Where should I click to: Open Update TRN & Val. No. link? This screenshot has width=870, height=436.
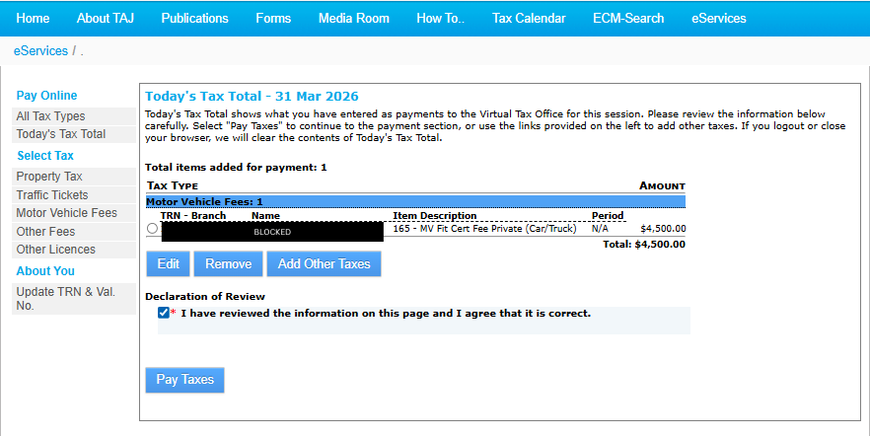point(65,298)
